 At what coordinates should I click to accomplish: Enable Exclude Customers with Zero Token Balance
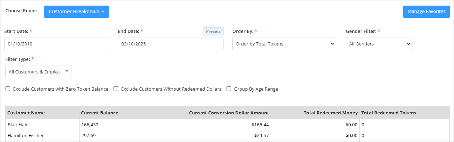[8, 89]
